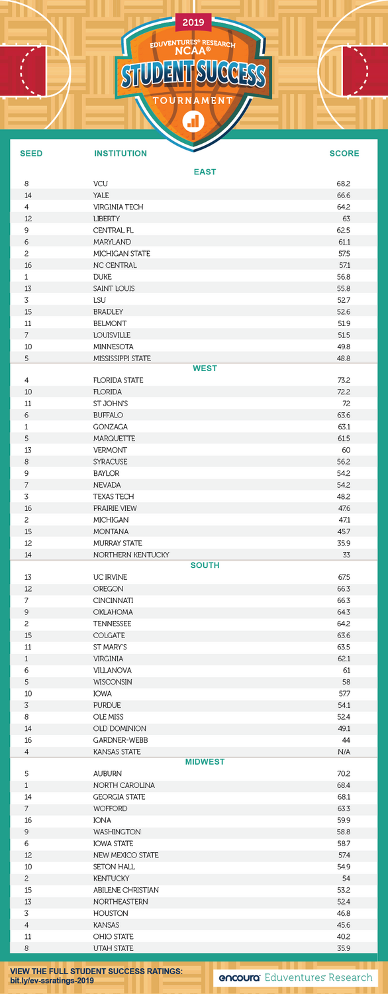Select the SCORE column header
Viewport: 388px width, 994px height.
point(344,153)
